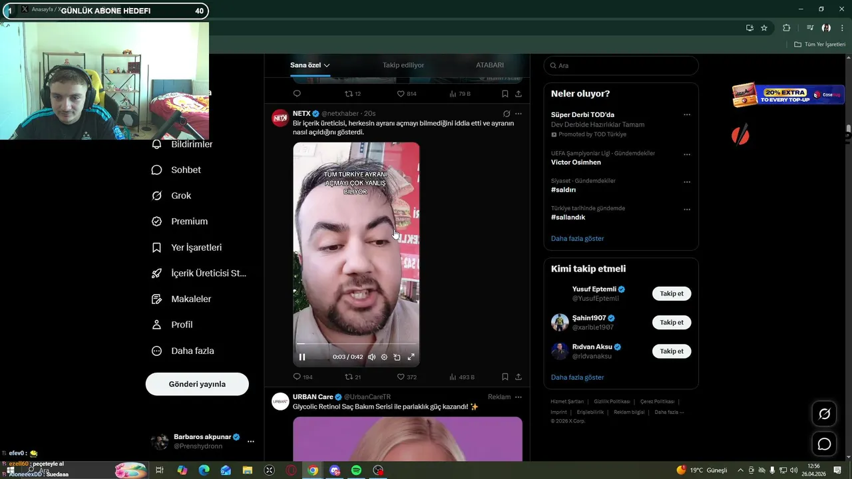852x479 pixels.
Task: Open İçerik Üreticisi Stüdyosu
Action: pyautogui.click(x=199, y=273)
